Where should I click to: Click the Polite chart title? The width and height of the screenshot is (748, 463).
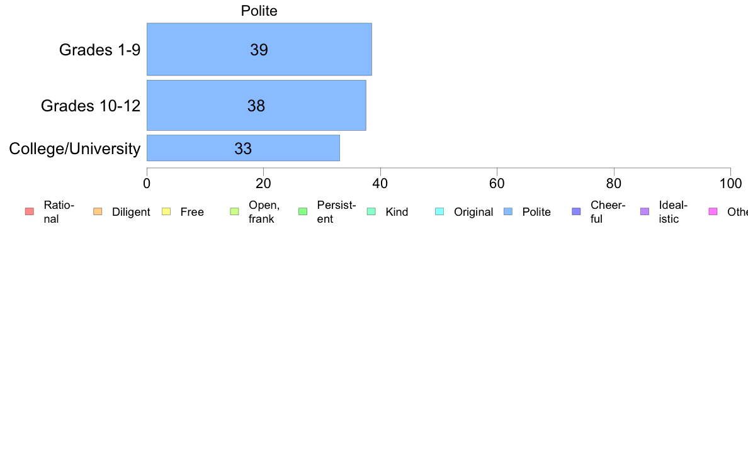pyautogui.click(x=259, y=11)
